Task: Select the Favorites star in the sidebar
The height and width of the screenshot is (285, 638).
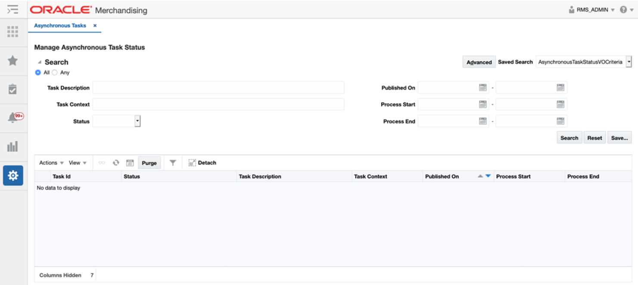Action: 13,60
